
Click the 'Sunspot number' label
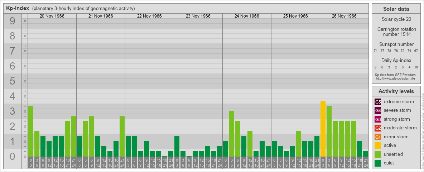point(396,44)
